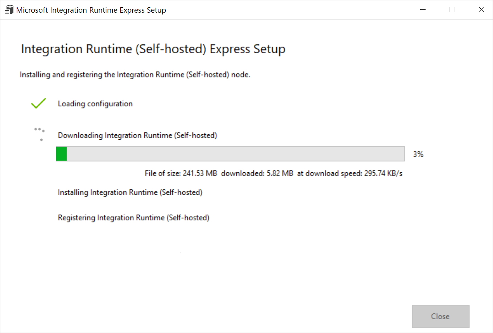
Task: Select the Registering Integration Runtime step label
Action: (133, 218)
